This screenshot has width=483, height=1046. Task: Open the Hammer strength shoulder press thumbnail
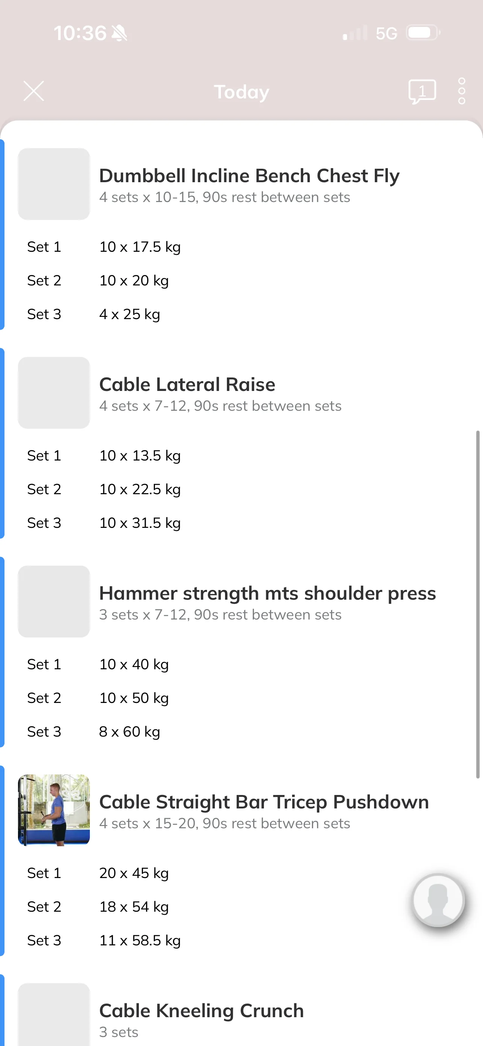pos(54,601)
